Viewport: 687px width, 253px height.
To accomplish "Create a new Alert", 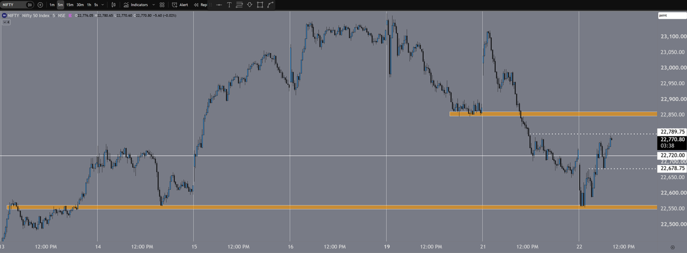I will [x=180, y=5].
